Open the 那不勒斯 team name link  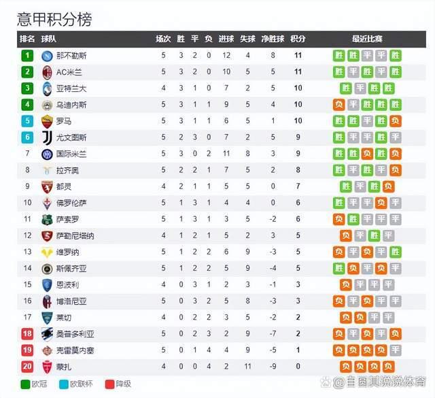click(x=71, y=56)
